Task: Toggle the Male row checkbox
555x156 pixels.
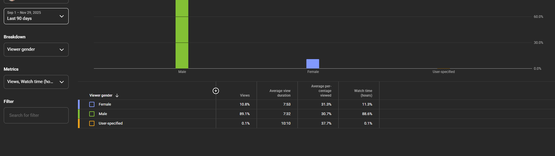Action: 92,114
